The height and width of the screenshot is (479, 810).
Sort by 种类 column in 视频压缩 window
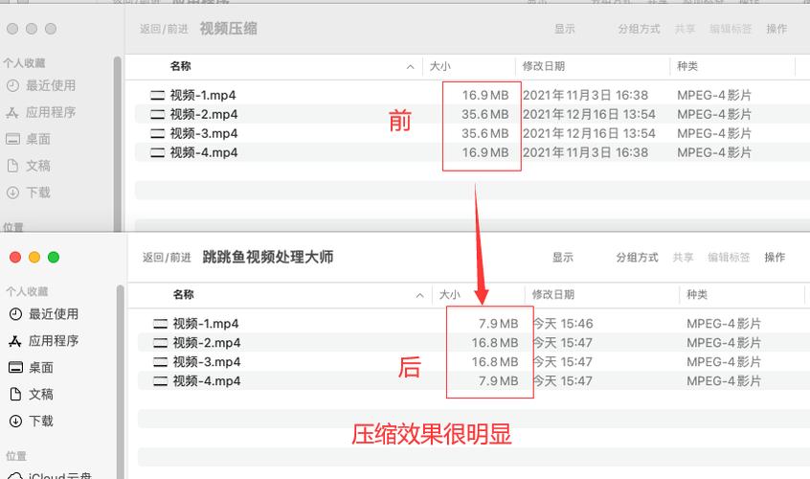coord(687,66)
